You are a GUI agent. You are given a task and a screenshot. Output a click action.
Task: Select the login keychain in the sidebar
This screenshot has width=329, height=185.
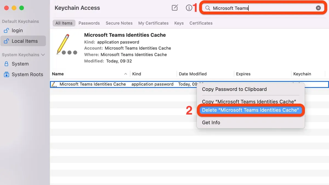(17, 30)
